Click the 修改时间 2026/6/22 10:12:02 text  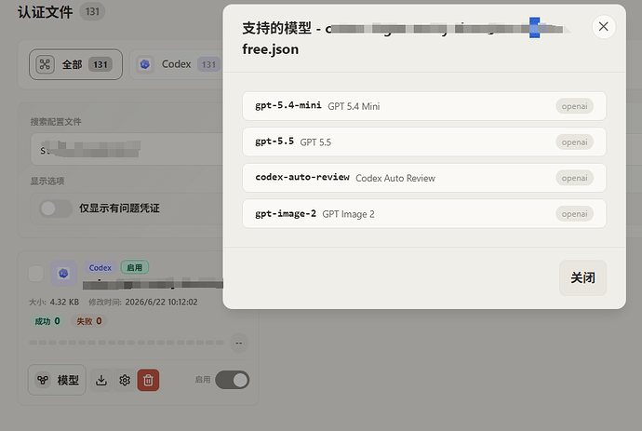143,302
